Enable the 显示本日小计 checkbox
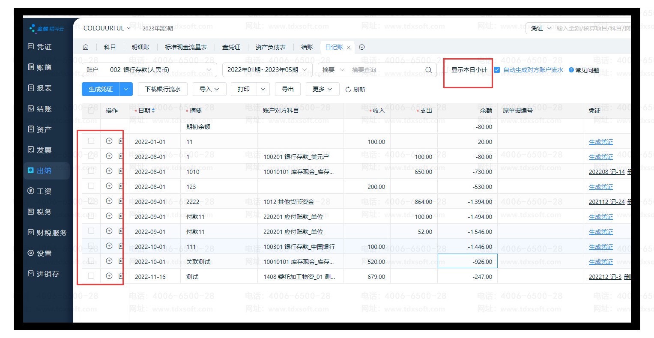This screenshot has height=338, width=654. [x=445, y=70]
